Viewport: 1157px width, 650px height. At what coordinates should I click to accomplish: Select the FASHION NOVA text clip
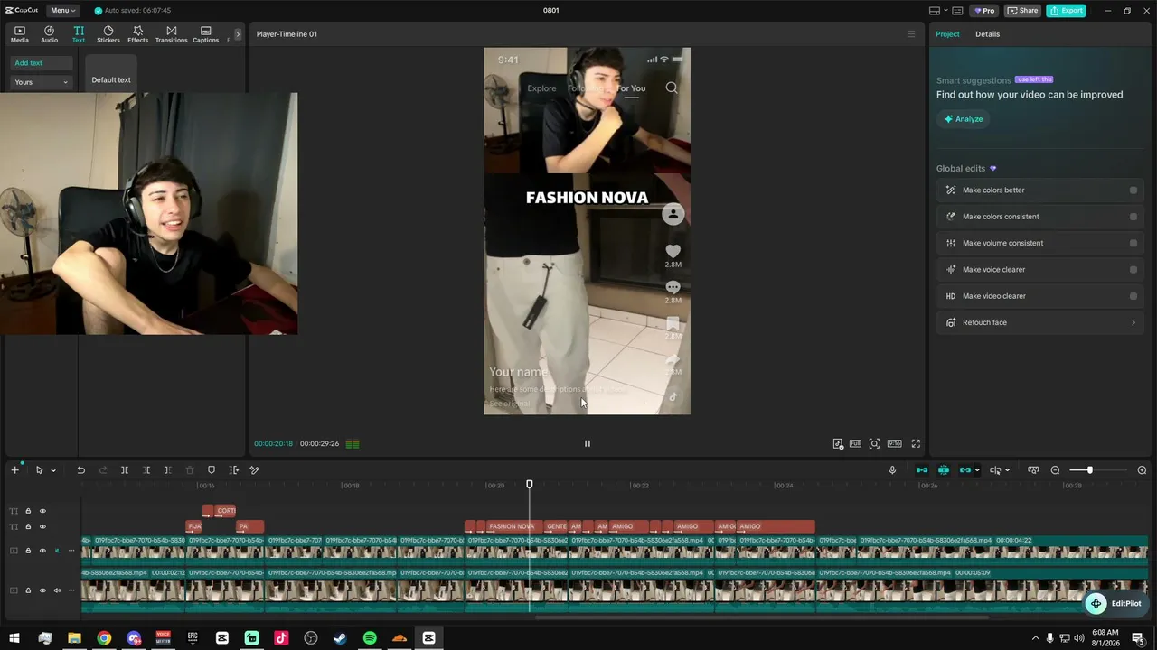(512, 526)
